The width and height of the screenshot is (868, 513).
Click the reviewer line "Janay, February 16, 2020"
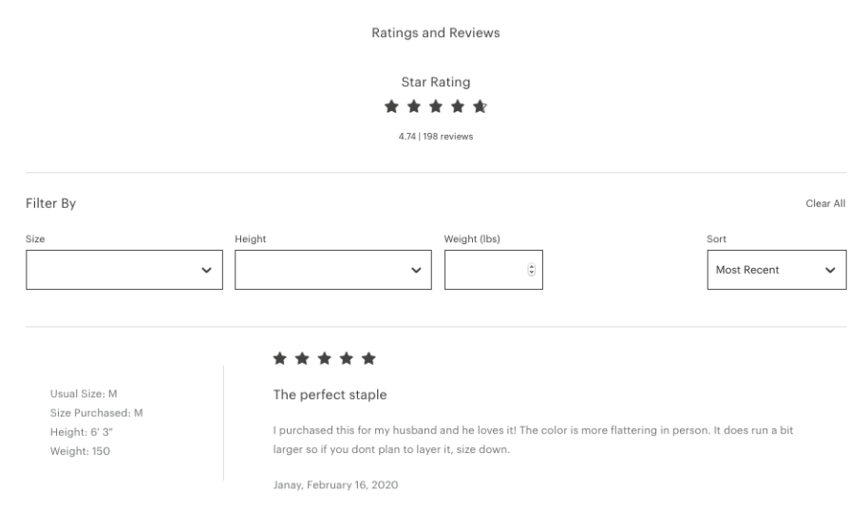[335, 485]
